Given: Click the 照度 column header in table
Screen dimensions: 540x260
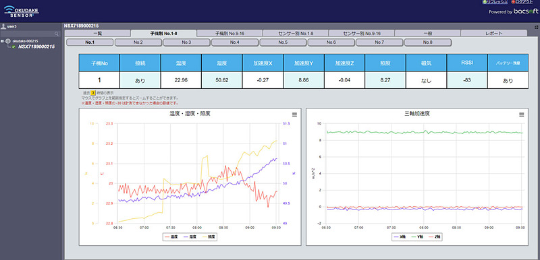Looking at the screenshot, I should [x=385, y=63].
